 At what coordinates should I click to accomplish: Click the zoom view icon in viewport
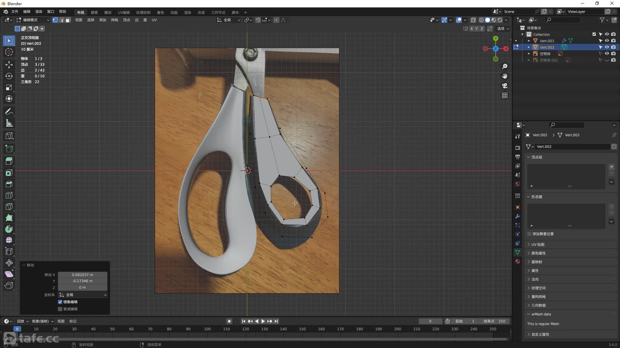click(505, 66)
